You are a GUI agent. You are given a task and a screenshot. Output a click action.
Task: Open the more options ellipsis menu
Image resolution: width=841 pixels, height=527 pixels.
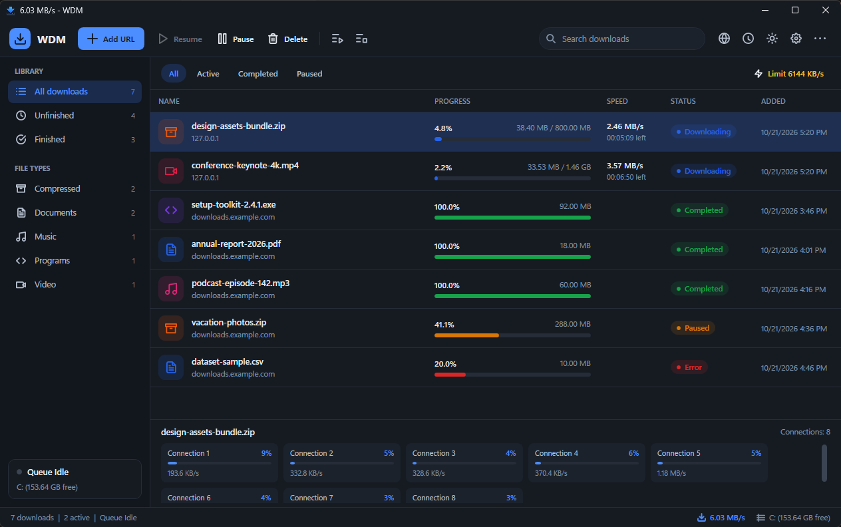pyautogui.click(x=820, y=39)
